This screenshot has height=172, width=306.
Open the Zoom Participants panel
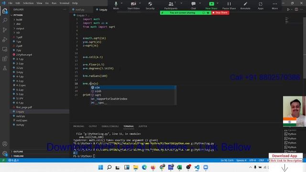click(171, 5)
